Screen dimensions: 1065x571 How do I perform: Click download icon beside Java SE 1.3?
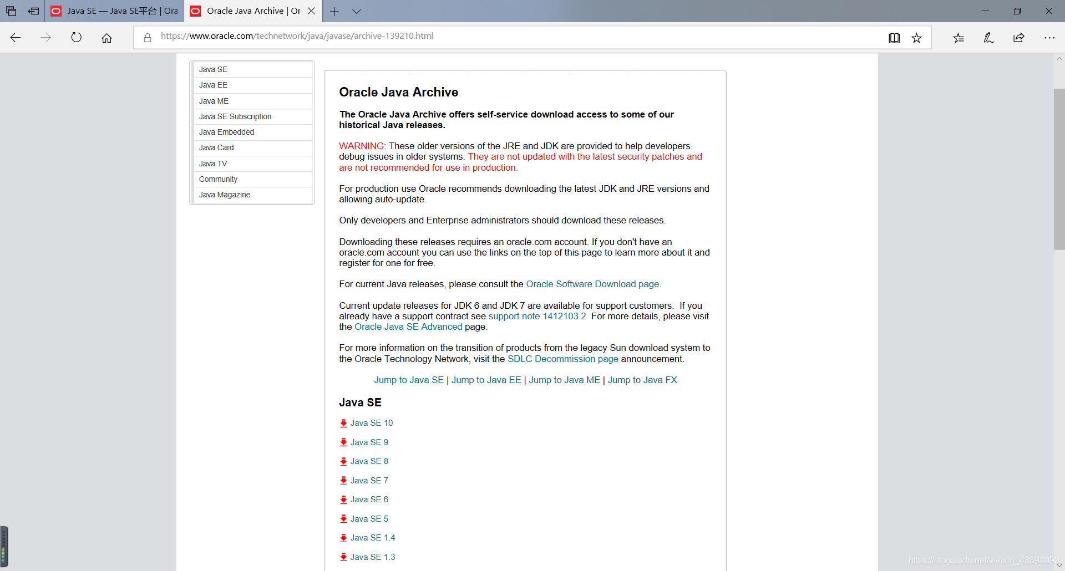[343, 557]
